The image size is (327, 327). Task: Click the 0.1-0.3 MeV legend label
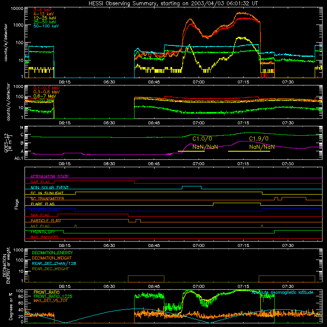tap(47, 88)
